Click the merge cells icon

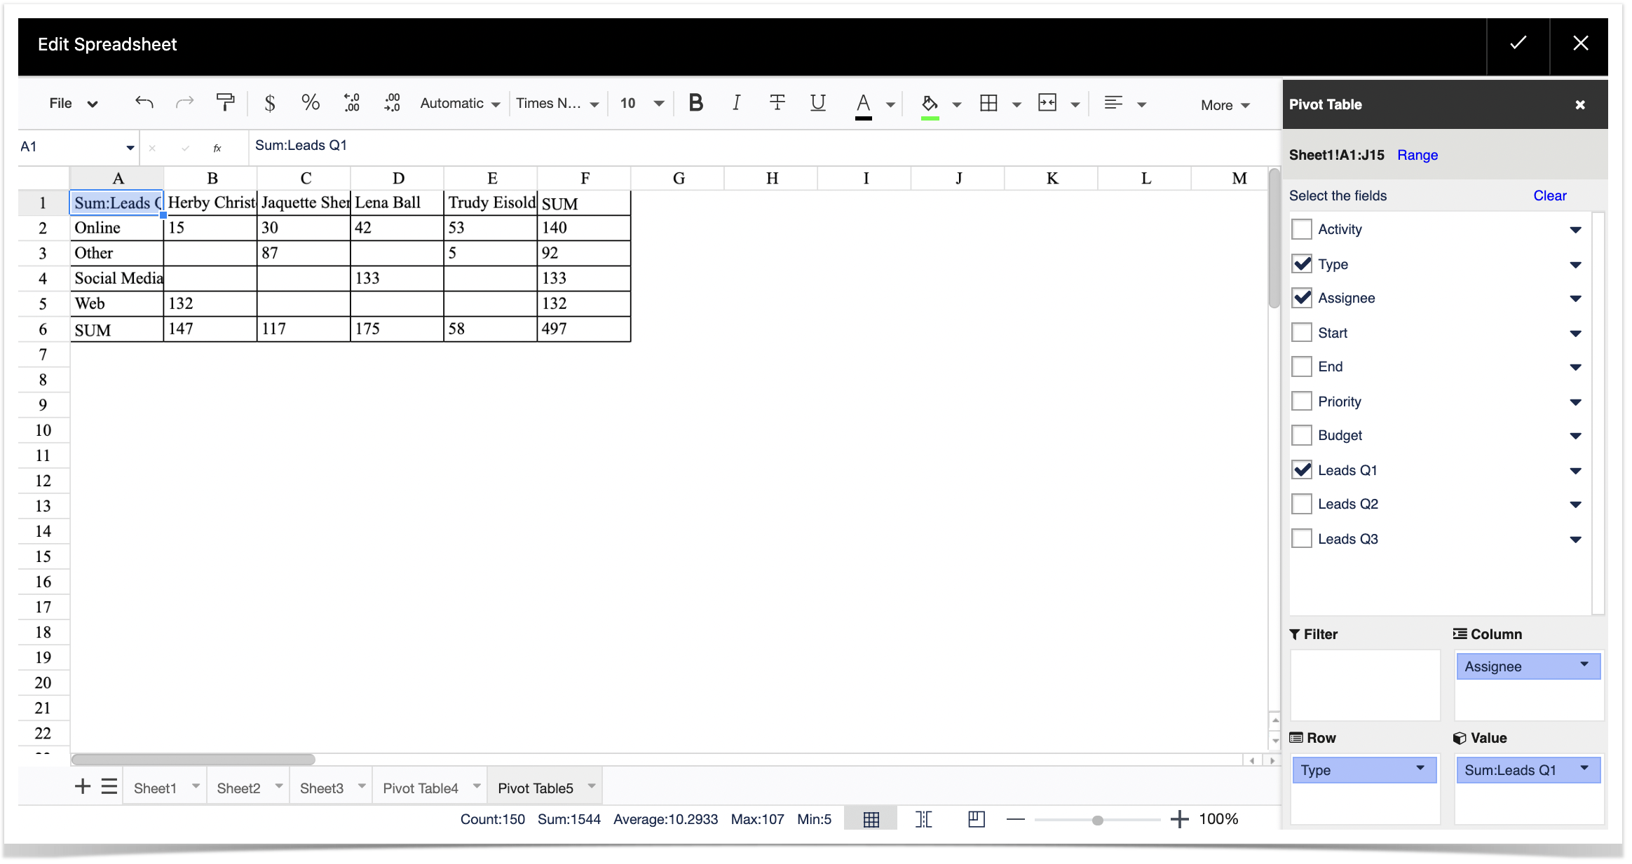point(1047,103)
